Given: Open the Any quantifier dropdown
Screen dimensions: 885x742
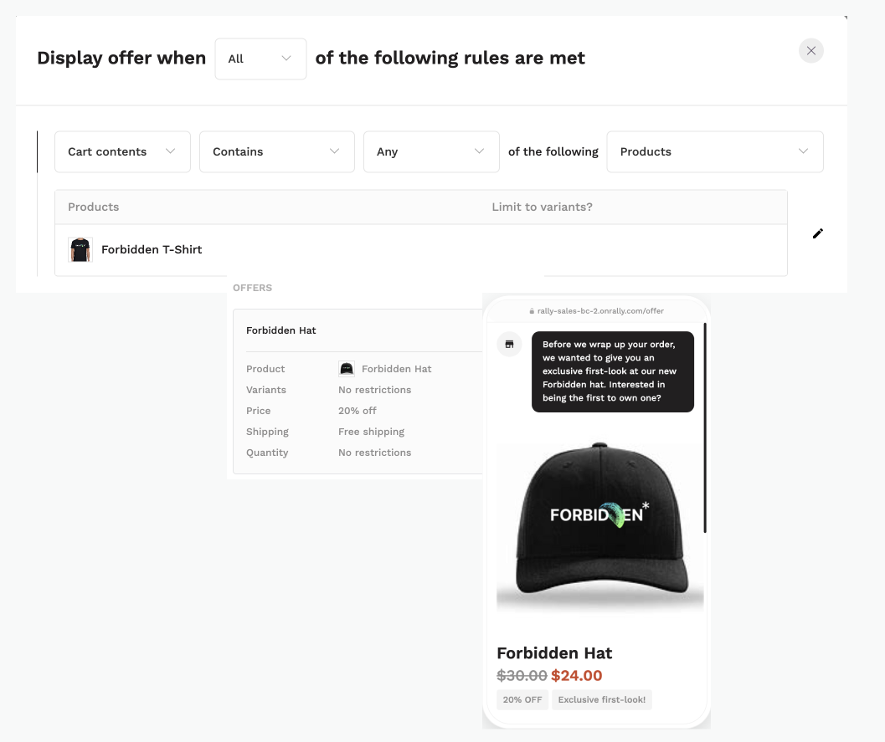Looking at the screenshot, I should click(x=431, y=151).
